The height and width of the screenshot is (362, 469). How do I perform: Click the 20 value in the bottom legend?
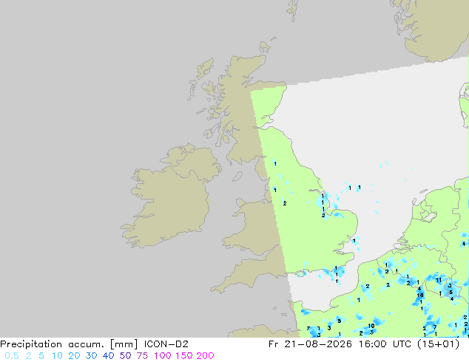[74, 356]
